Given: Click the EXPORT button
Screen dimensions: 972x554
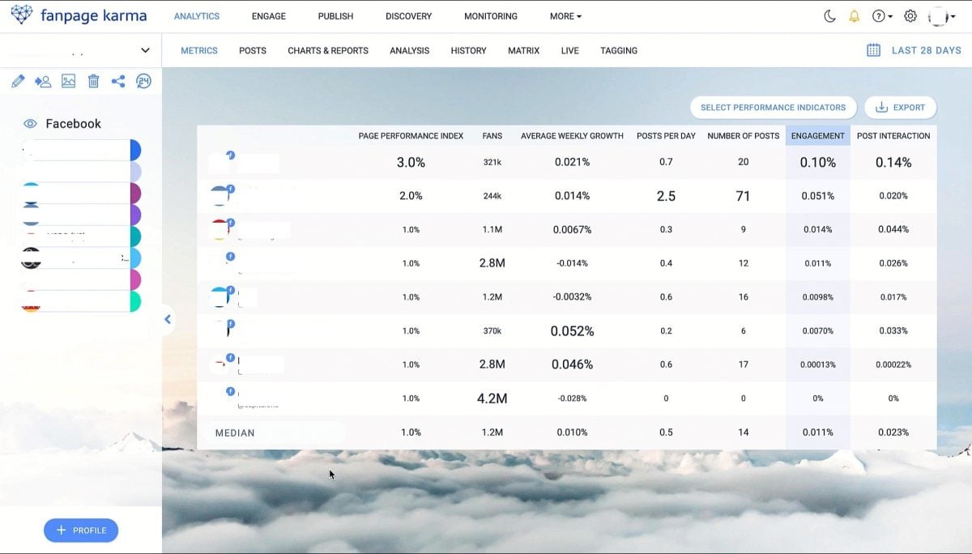Looking at the screenshot, I should [x=900, y=107].
